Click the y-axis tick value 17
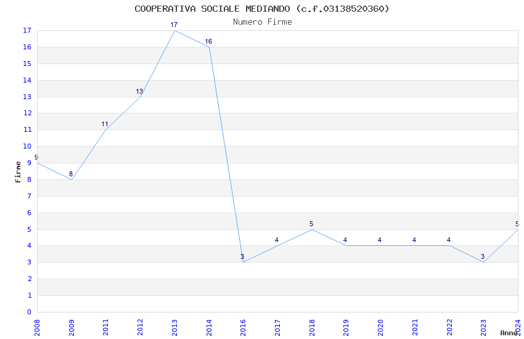Screen dimensions: 524x339 (x=27, y=30)
